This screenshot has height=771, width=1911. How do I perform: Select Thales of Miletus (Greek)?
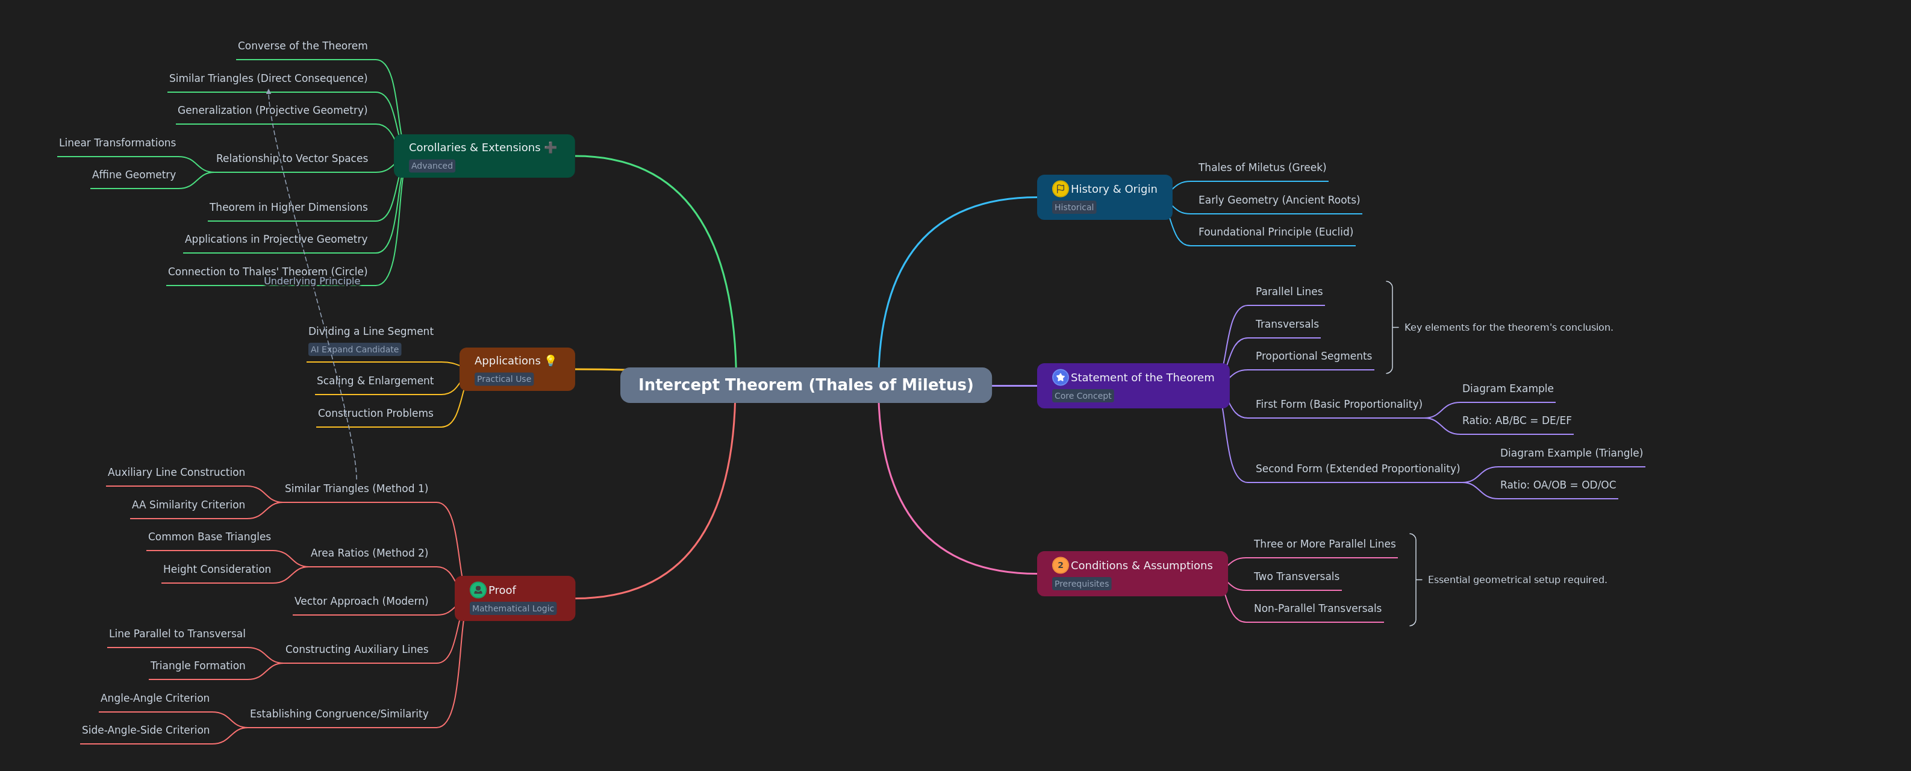1262,167
